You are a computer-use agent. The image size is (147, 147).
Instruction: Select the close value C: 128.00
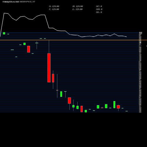click(54, 9)
